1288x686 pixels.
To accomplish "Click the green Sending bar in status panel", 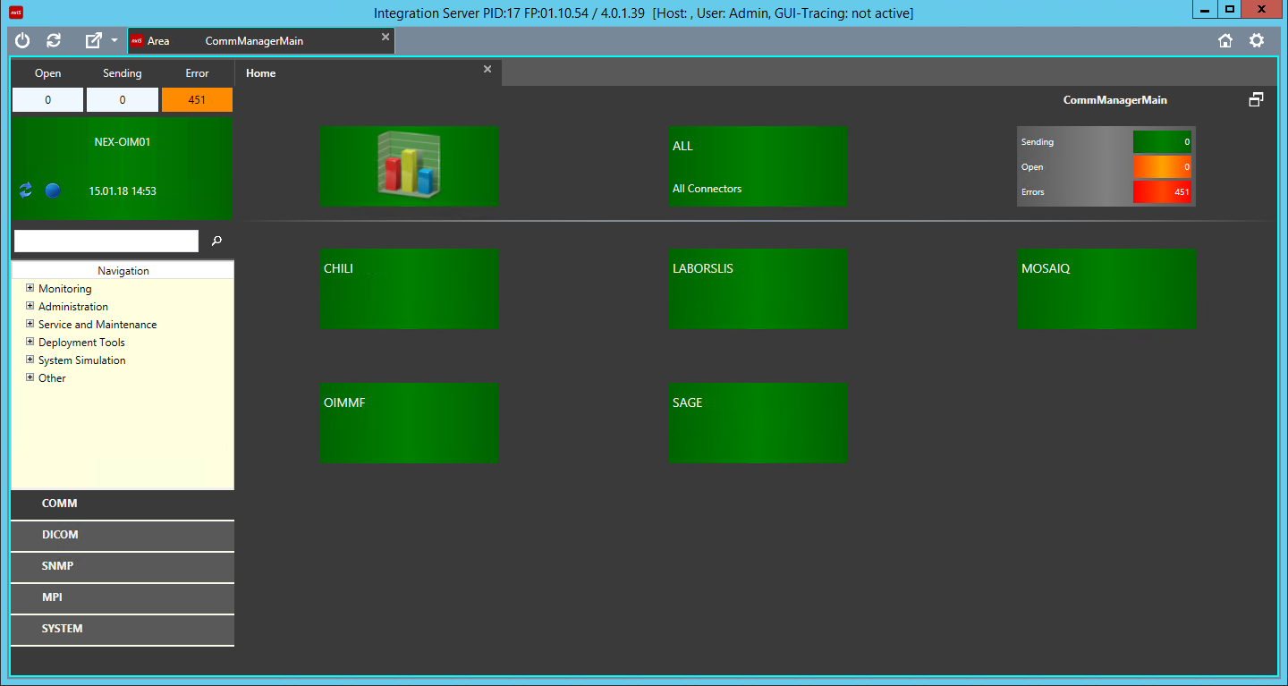I will click(1162, 142).
